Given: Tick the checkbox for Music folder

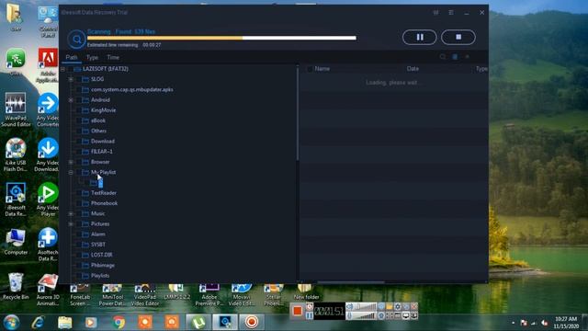Looking at the screenshot, I should tap(78, 213).
